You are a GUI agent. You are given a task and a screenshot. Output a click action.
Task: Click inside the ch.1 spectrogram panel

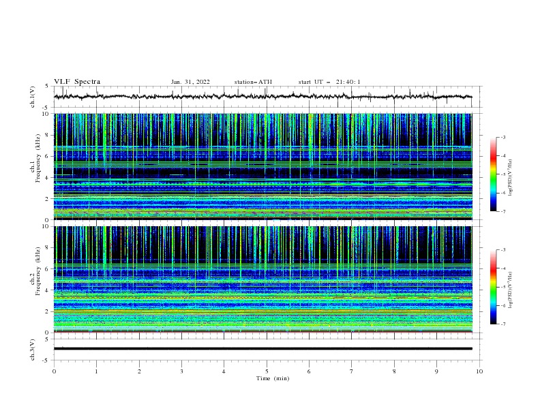[x=263, y=166]
